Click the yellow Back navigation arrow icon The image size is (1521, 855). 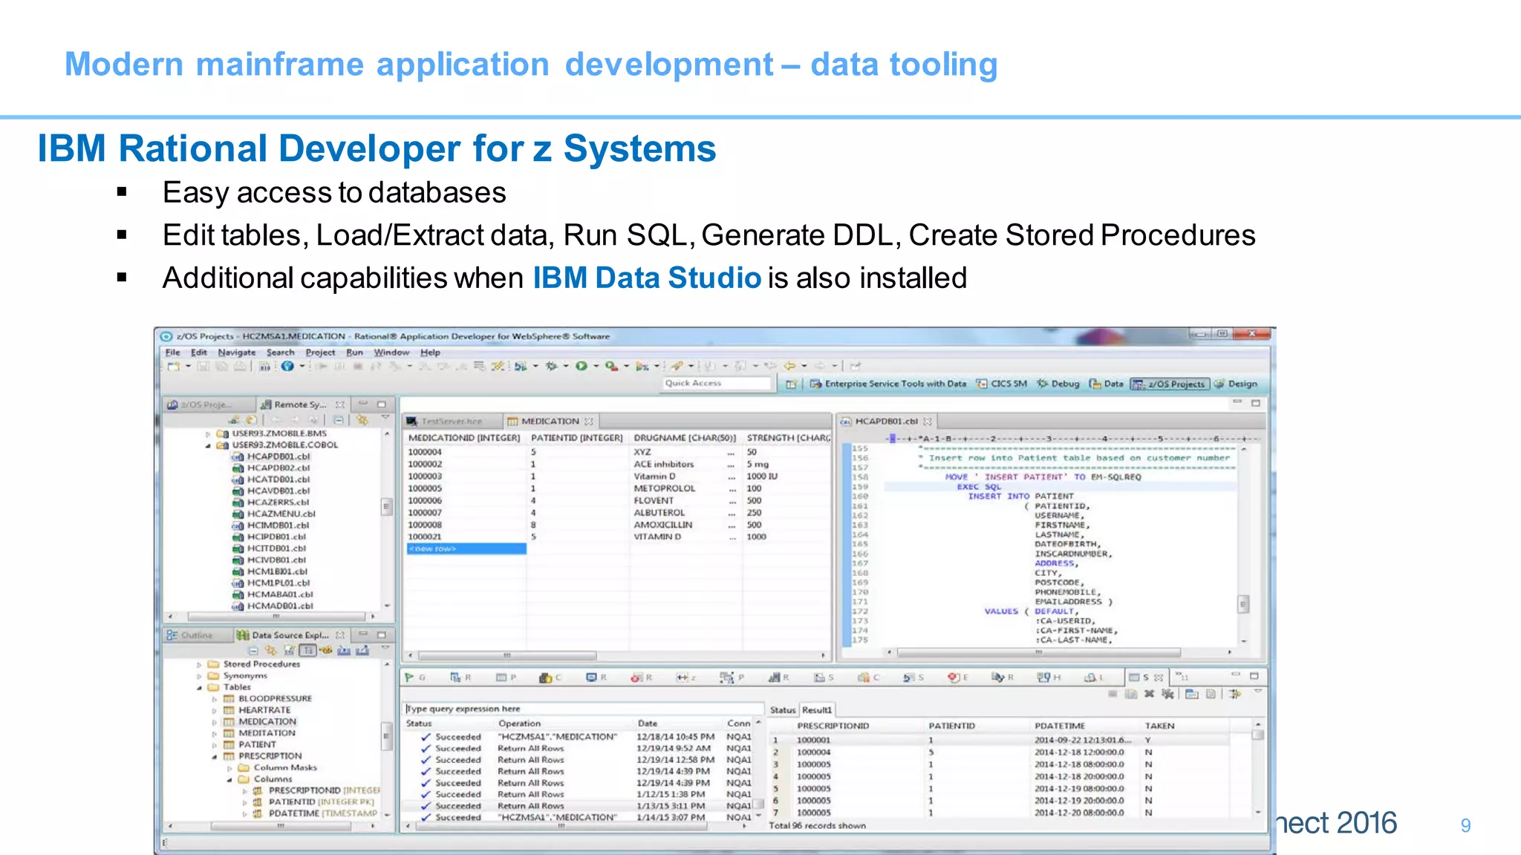click(789, 366)
